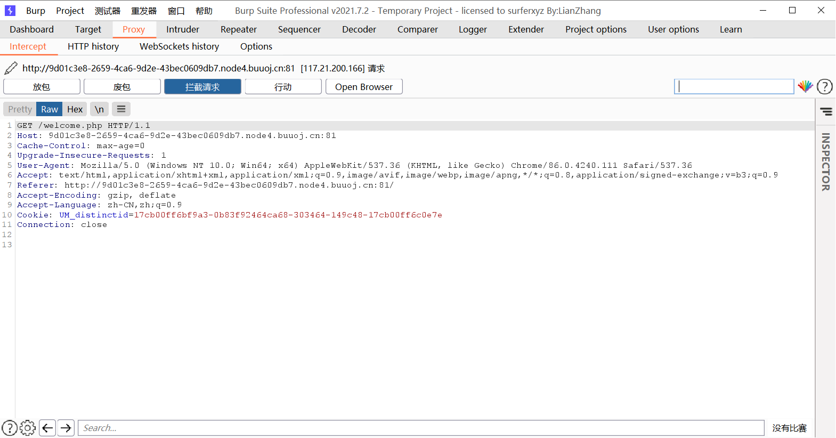
Task: Open the Project options tab
Action: tap(596, 29)
